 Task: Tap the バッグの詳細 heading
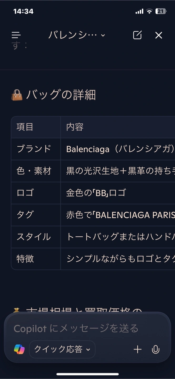pyautogui.click(x=61, y=95)
